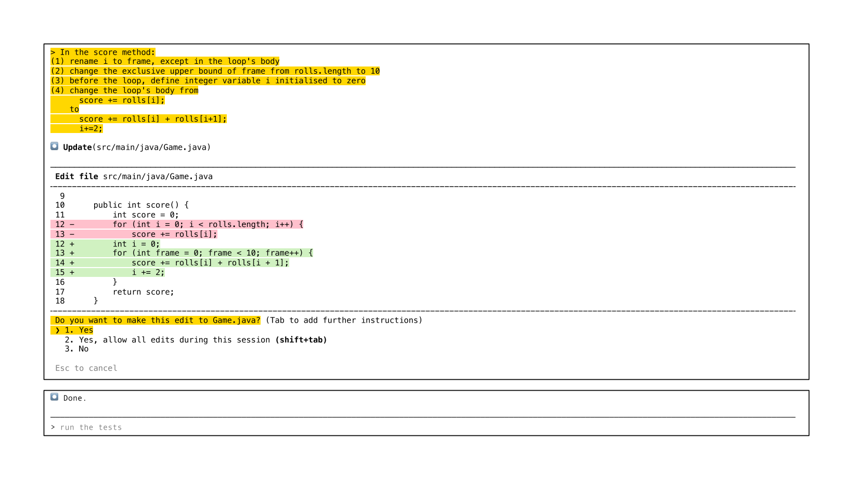The height and width of the screenshot is (479, 853).
Task: Click 'Esc to cancel' hint
Action: pos(86,368)
